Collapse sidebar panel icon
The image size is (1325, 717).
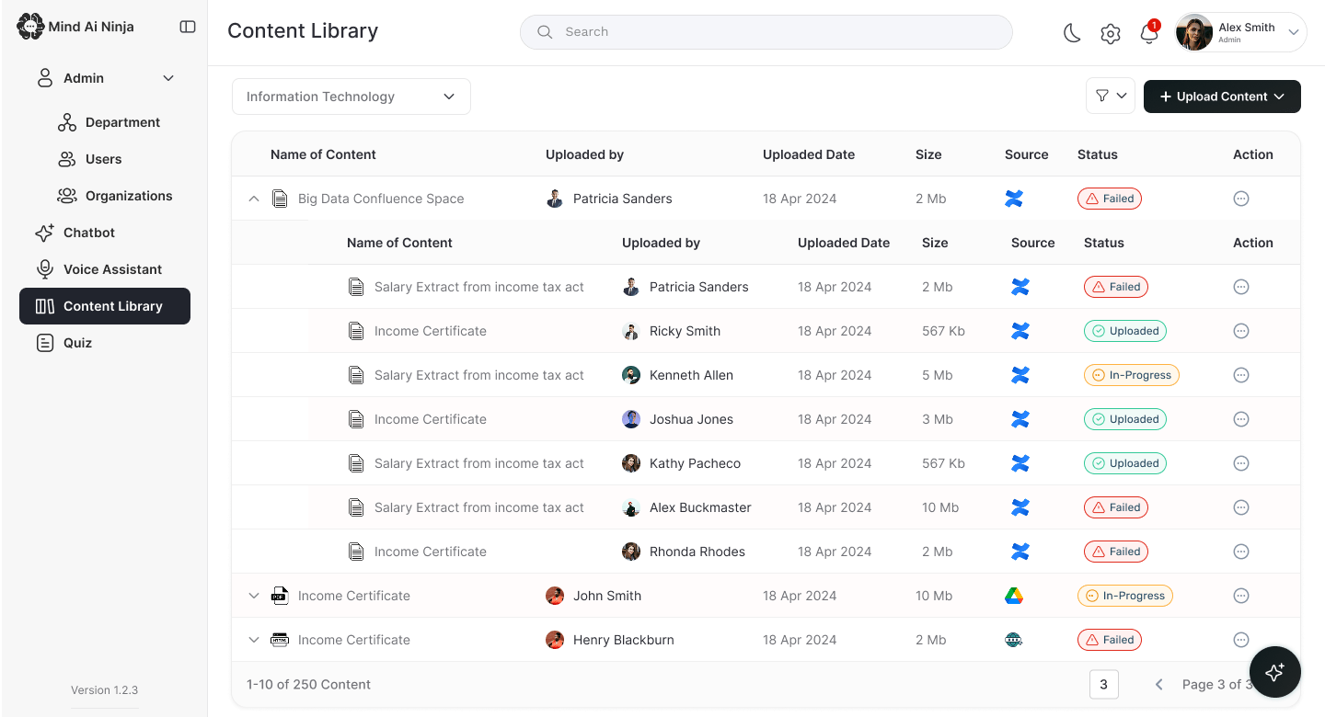tap(188, 27)
